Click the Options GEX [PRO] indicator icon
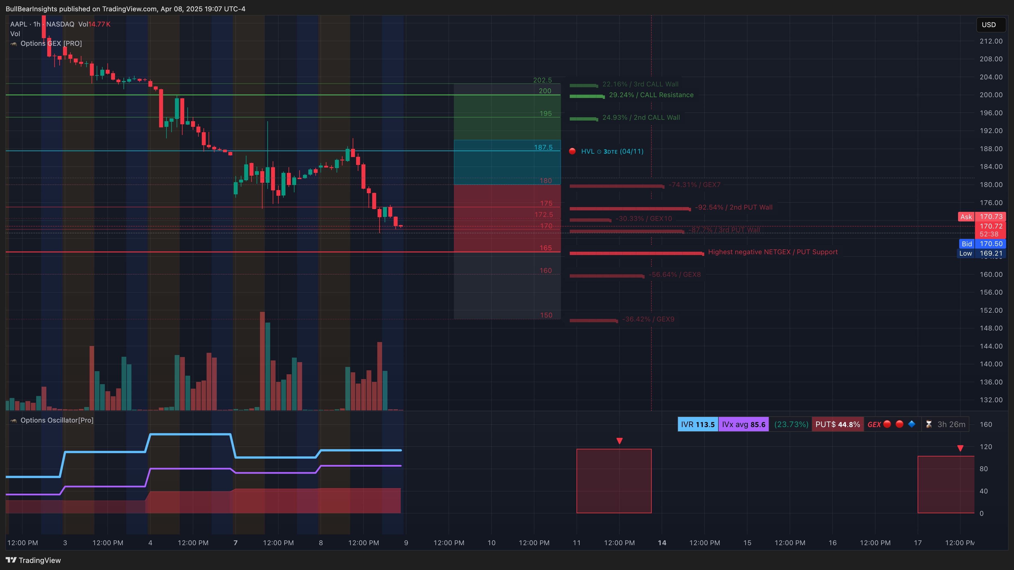The height and width of the screenshot is (570, 1014). (14, 44)
